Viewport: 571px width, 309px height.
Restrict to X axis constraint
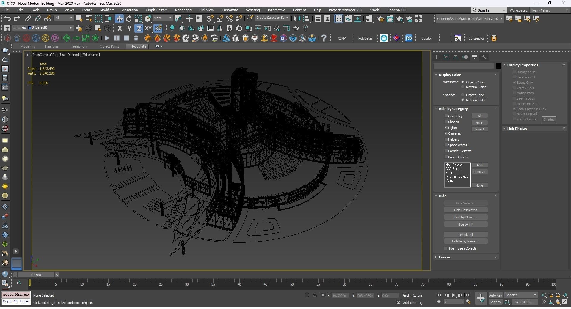120,28
